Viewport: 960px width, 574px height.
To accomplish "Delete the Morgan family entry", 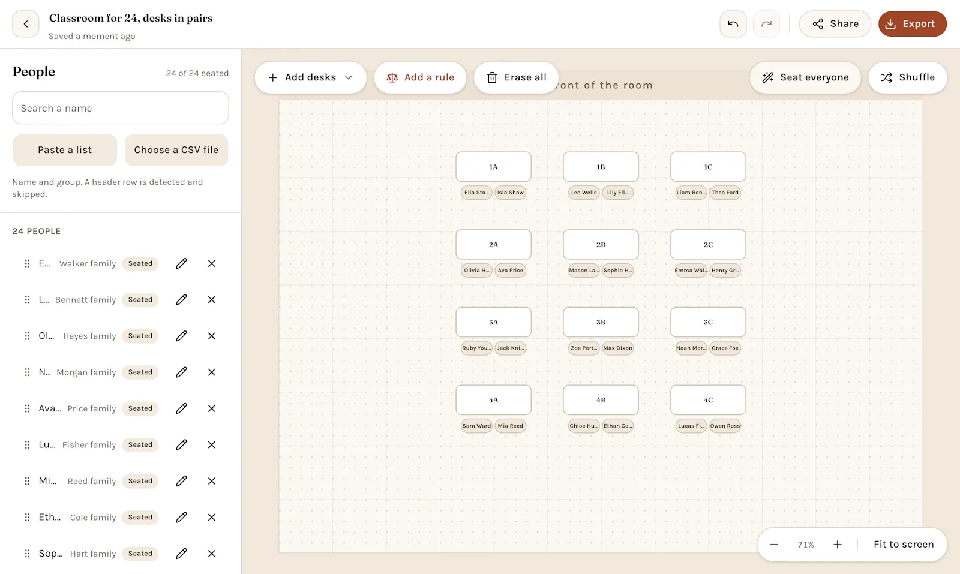I will (212, 372).
